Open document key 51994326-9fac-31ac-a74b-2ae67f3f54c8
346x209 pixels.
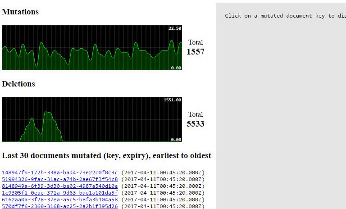[60, 179]
